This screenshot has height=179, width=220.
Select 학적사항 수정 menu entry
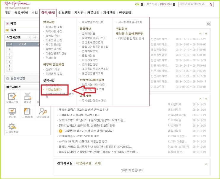54,31
